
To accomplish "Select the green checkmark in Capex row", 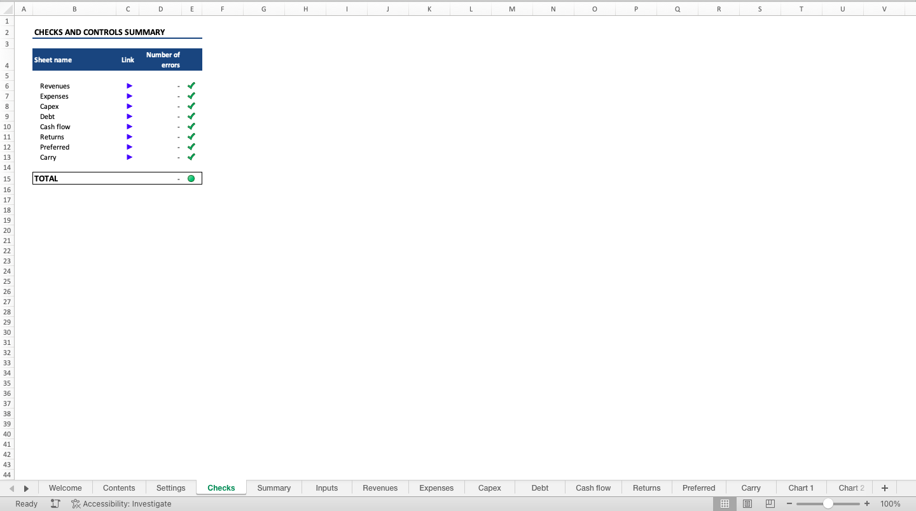I will tap(191, 106).
